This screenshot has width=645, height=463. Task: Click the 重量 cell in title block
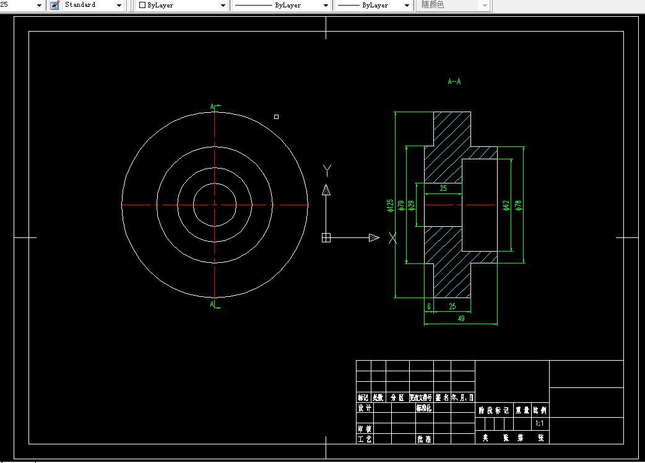[x=522, y=410]
